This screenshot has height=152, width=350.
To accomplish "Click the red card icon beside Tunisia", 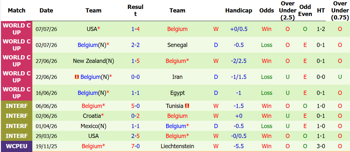I will coord(187,106).
